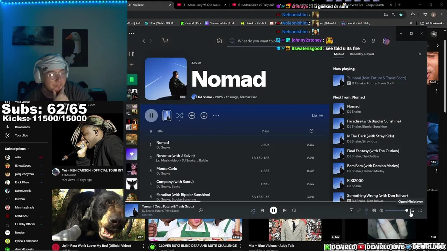This screenshot has width=447, height=251.
Task: Toggle the Now Playing view button
Action: coord(351,210)
